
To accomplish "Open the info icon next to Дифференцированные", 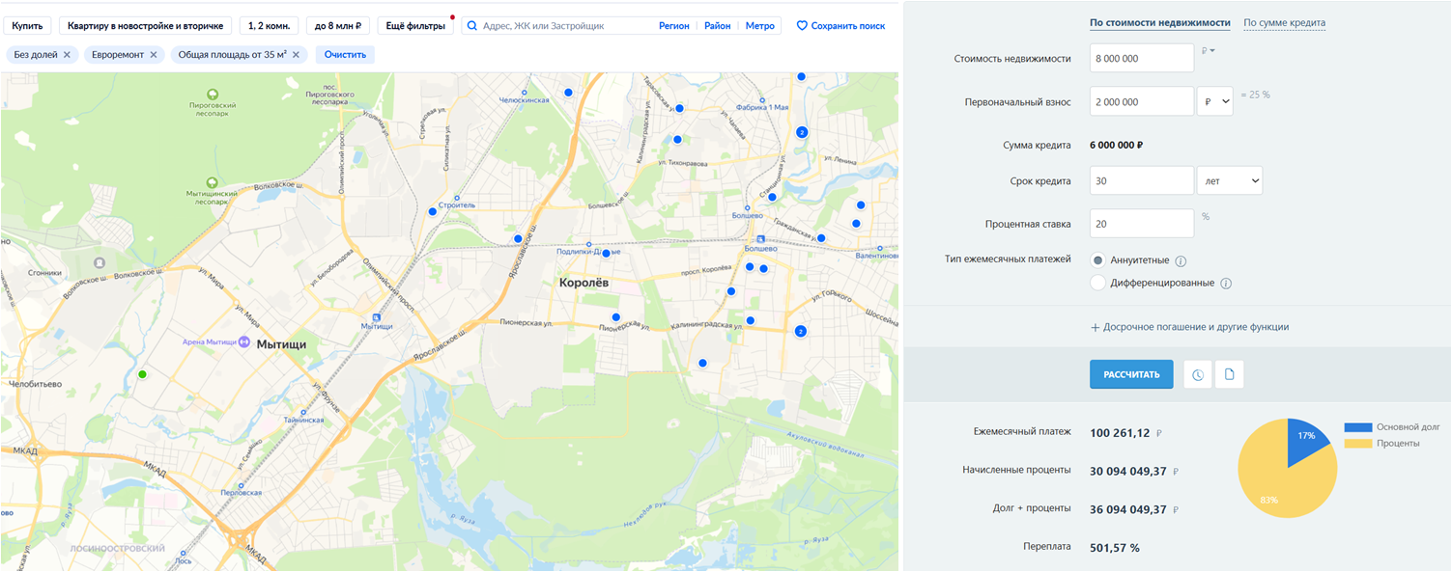I will pyautogui.click(x=1226, y=284).
